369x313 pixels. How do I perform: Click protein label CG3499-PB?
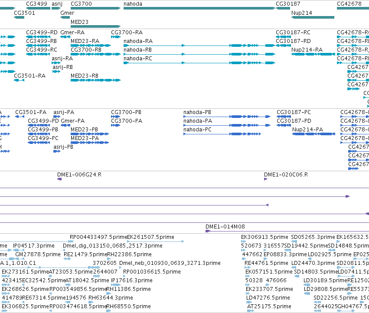[43, 130]
